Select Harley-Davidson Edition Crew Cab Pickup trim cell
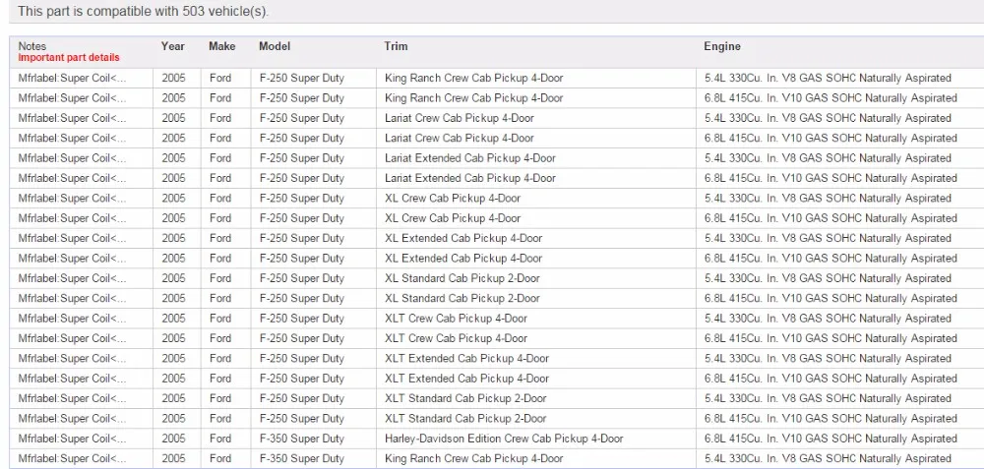The width and height of the screenshot is (984, 469). click(x=504, y=439)
